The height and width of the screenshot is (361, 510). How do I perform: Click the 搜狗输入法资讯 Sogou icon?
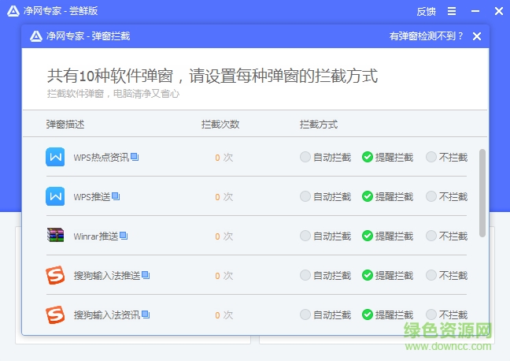pos(55,314)
